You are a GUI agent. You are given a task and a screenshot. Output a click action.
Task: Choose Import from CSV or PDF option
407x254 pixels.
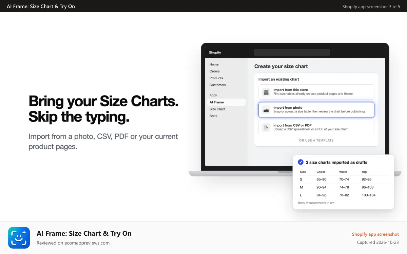point(316,127)
